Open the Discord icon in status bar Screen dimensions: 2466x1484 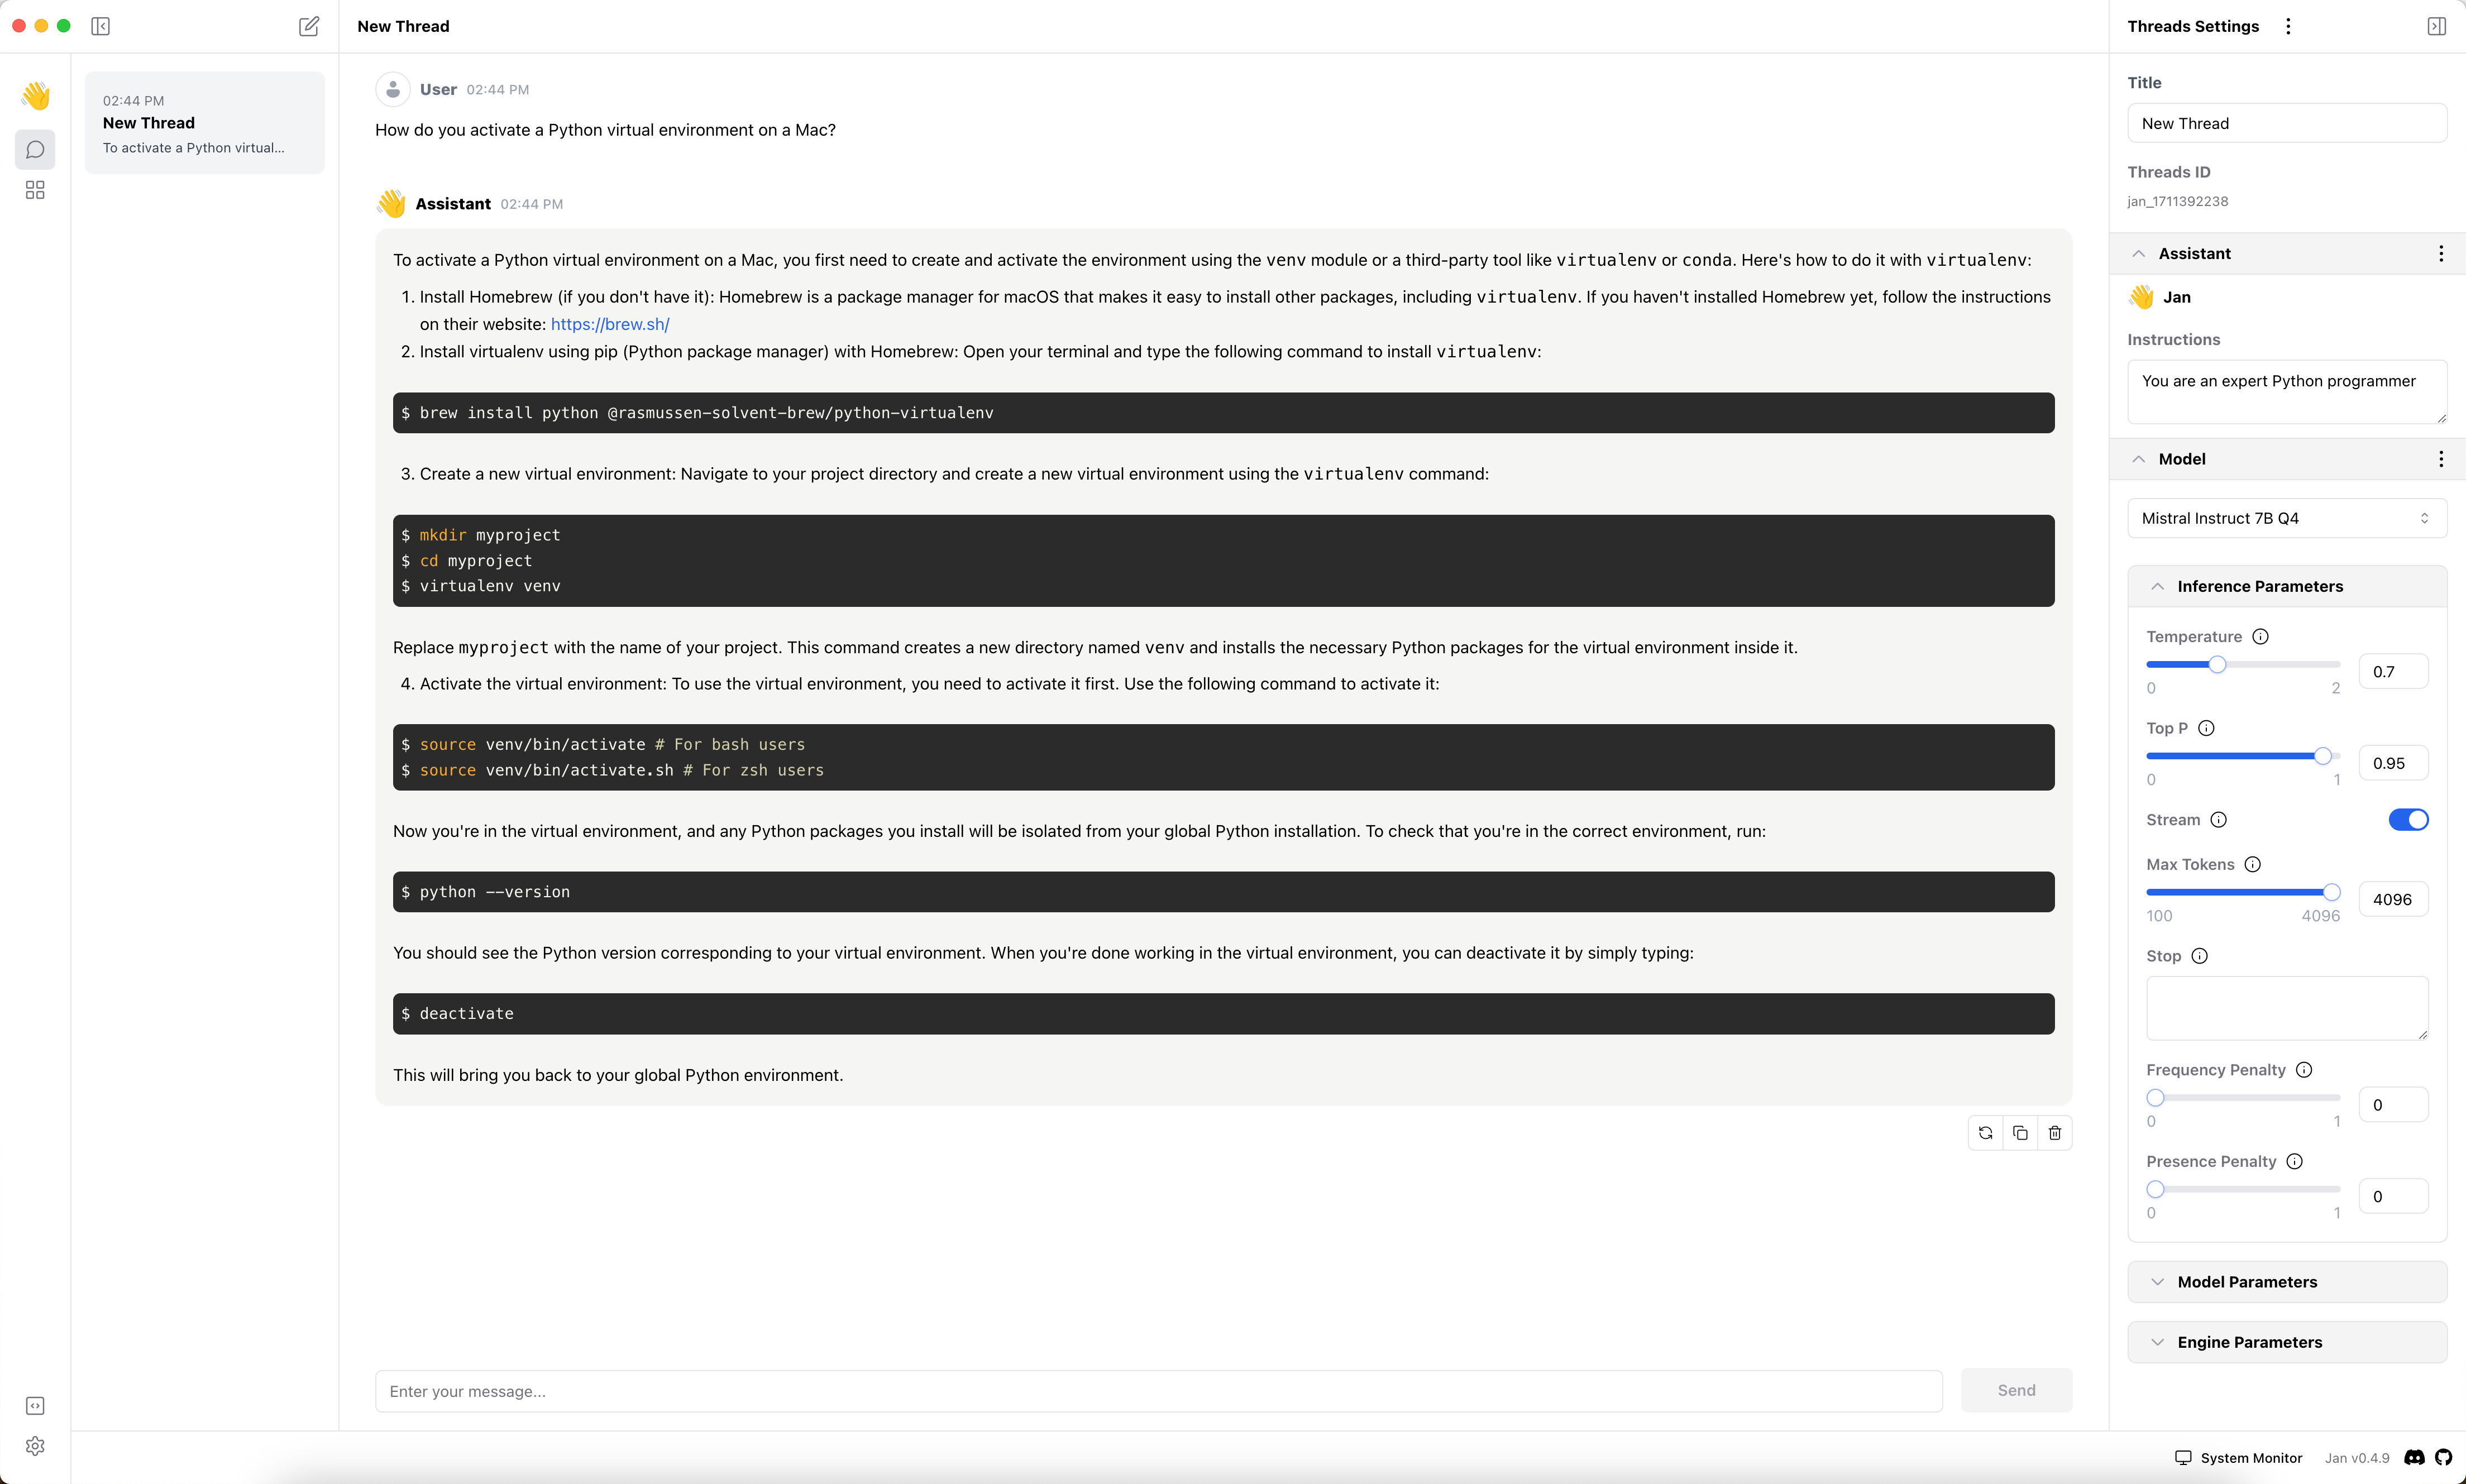pyautogui.click(x=2414, y=1458)
